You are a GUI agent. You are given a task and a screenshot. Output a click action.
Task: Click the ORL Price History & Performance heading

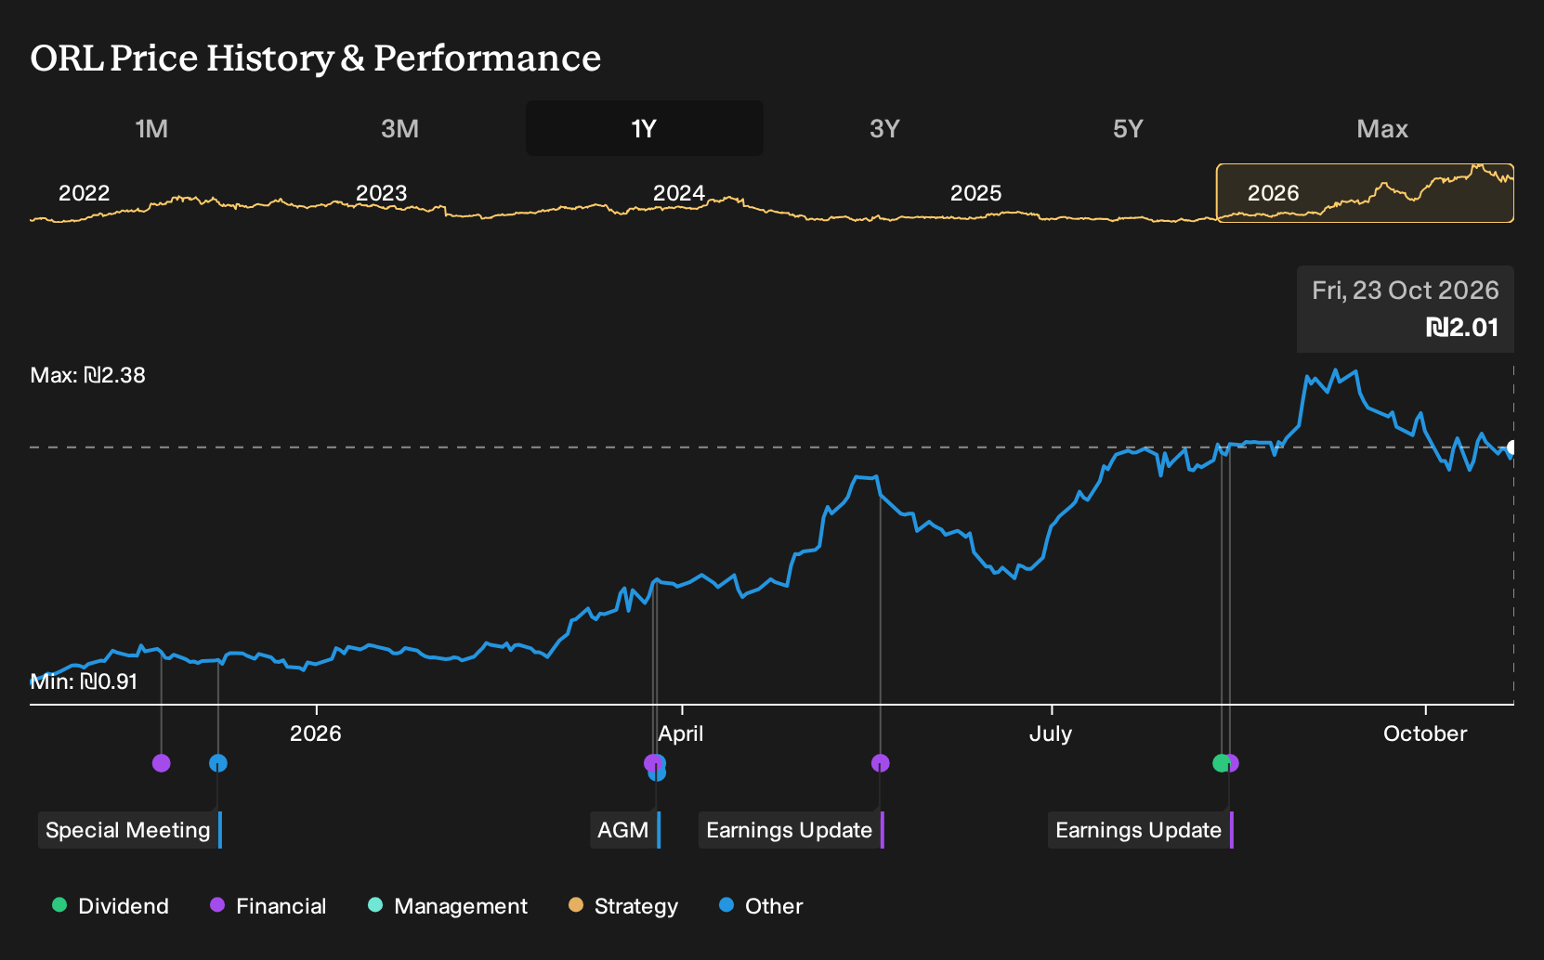(316, 58)
